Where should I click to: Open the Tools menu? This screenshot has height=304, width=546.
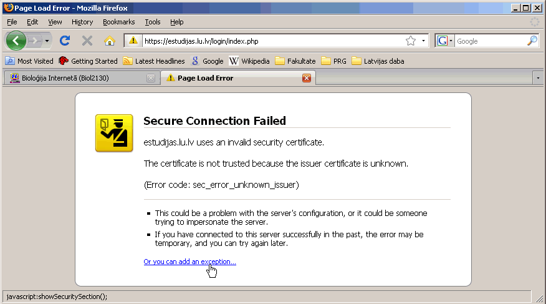click(153, 22)
